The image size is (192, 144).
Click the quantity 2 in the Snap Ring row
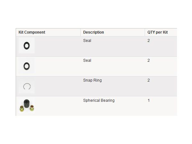tap(148, 80)
